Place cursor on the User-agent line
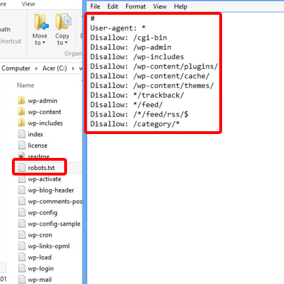284x284 pixels. point(118,28)
